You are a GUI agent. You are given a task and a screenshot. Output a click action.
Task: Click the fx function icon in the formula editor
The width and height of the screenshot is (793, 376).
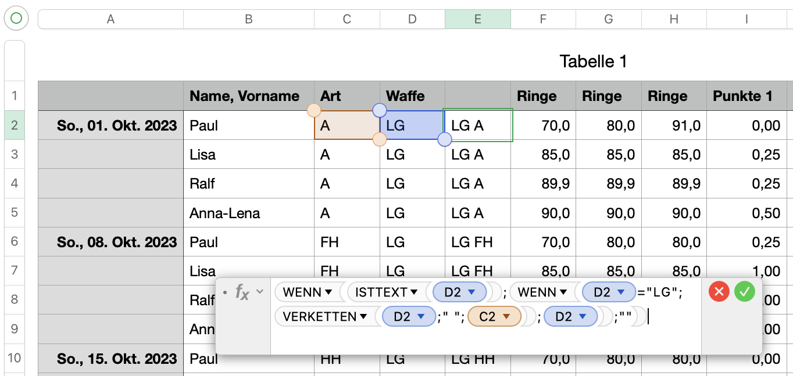(242, 292)
